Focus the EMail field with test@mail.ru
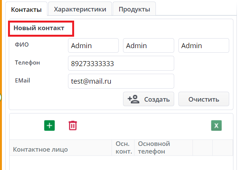This screenshot has height=170, width=238. coord(121,81)
